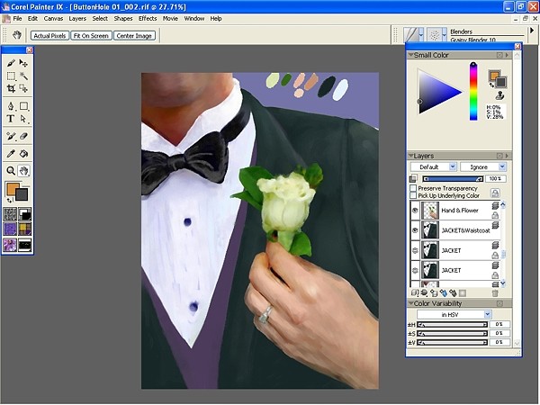Collapse the Layers panel

410,156
